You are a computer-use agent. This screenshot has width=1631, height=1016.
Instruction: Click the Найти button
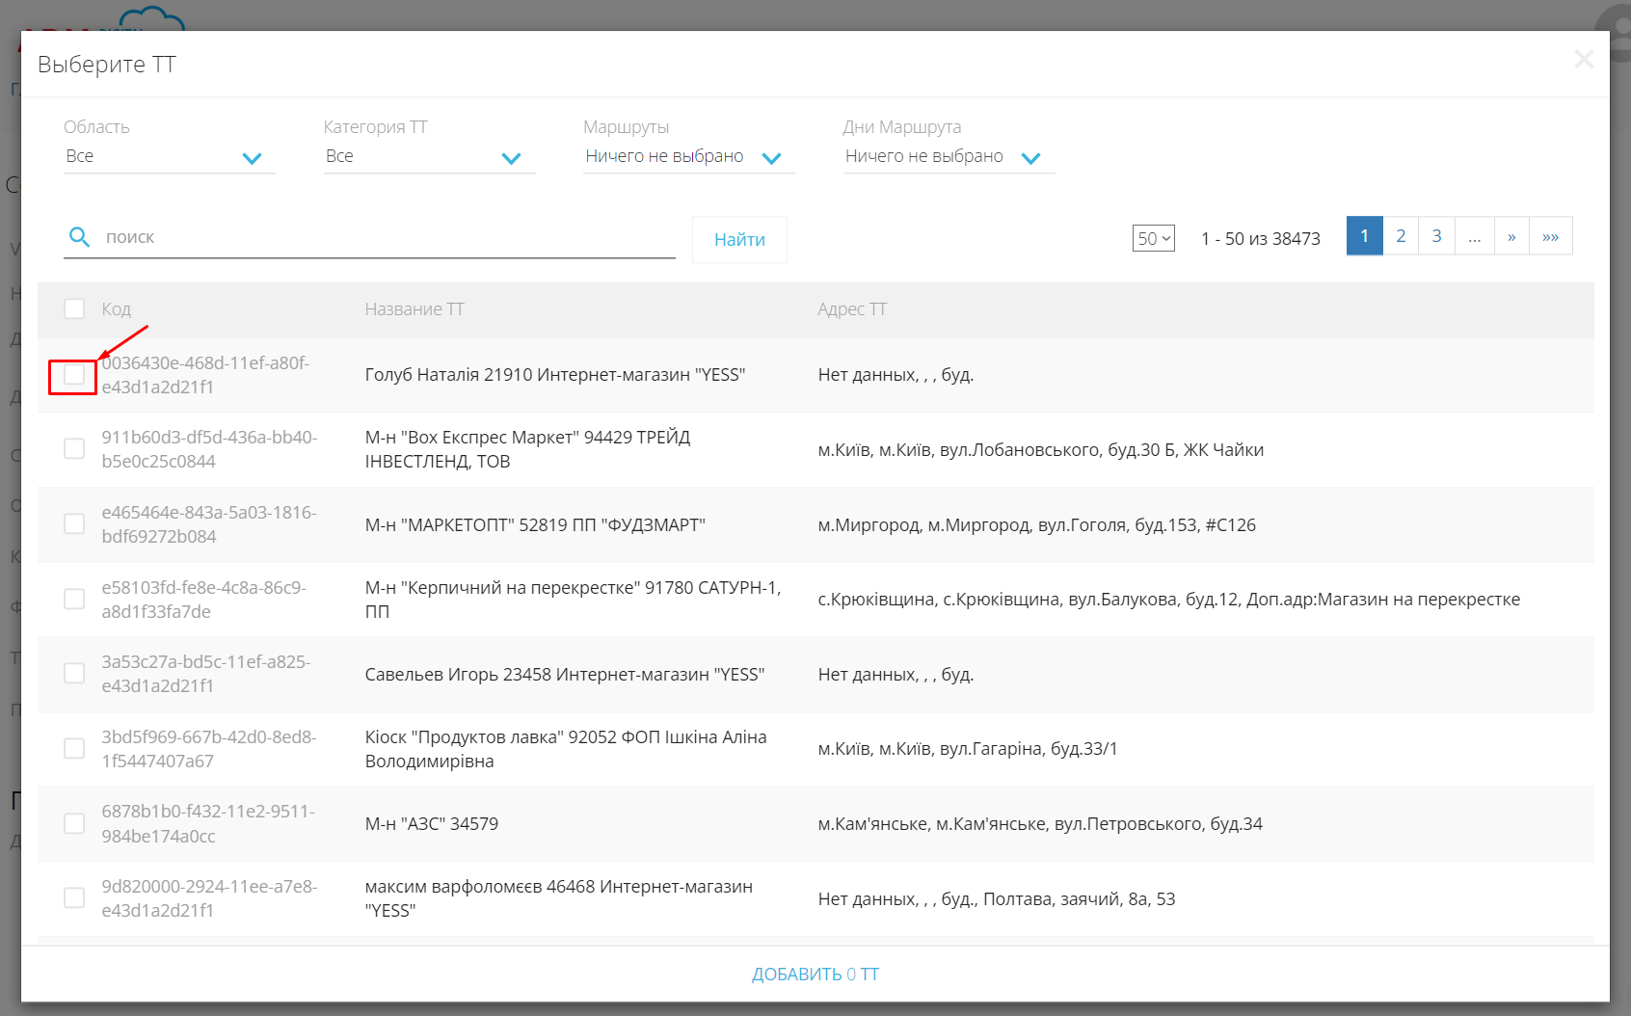(739, 240)
